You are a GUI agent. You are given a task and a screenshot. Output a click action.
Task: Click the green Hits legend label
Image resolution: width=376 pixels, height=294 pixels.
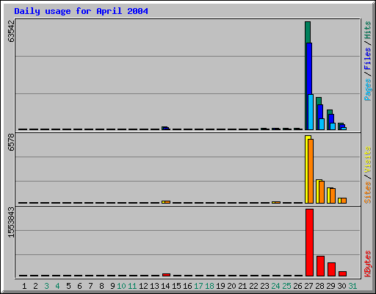point(368,30)
